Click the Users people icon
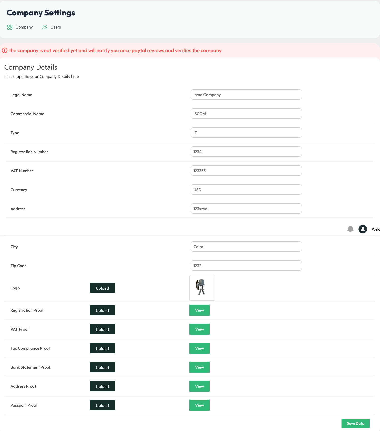This screenshot has width=380, height=431. coord(45,27)
